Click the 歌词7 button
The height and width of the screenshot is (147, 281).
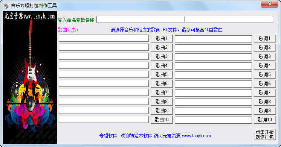click(x=265, y=92)
